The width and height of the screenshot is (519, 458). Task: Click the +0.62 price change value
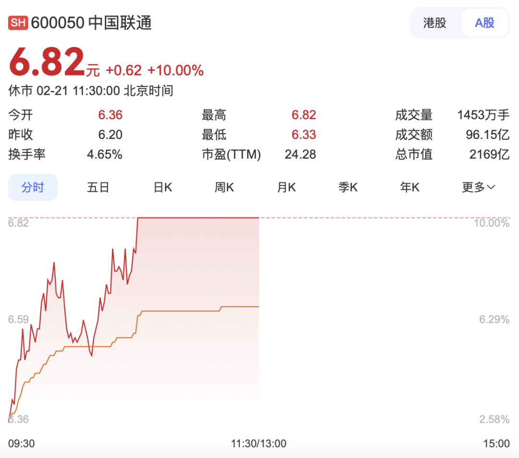tap(124, 71)
